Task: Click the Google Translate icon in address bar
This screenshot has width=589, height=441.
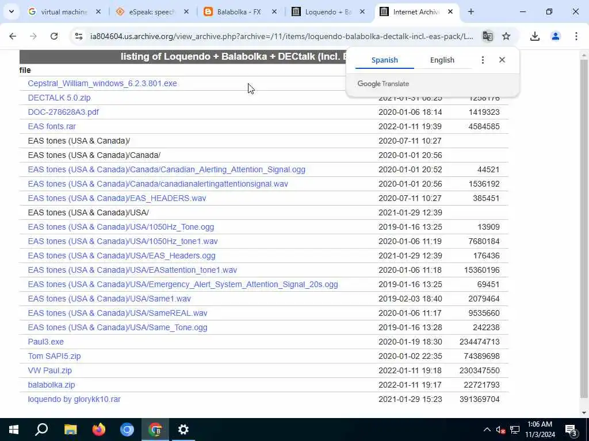Action: [488, 36]
